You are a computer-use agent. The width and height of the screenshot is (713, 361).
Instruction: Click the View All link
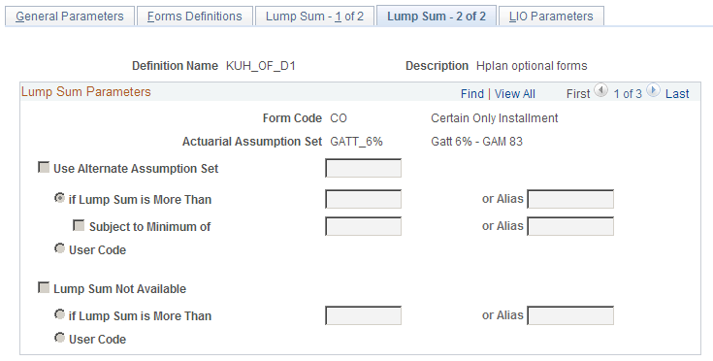click(x=515, y=94)
